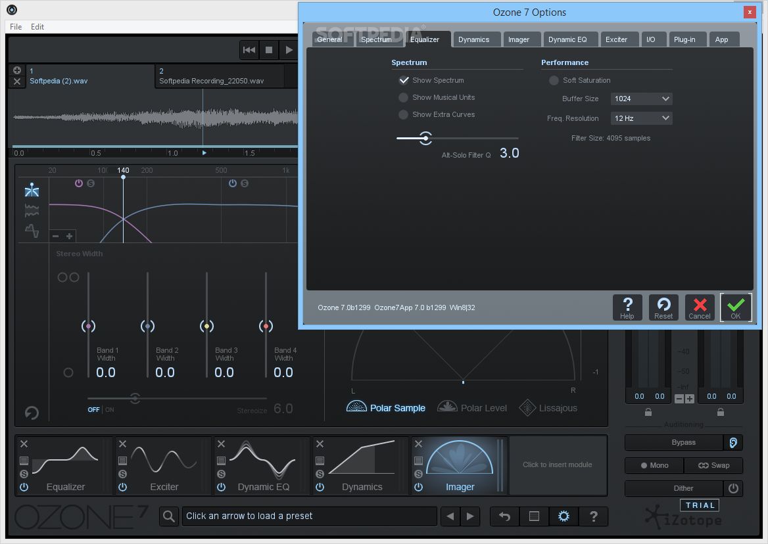
Task: Enable Show Extra Curves option
Action: point(403,114)
